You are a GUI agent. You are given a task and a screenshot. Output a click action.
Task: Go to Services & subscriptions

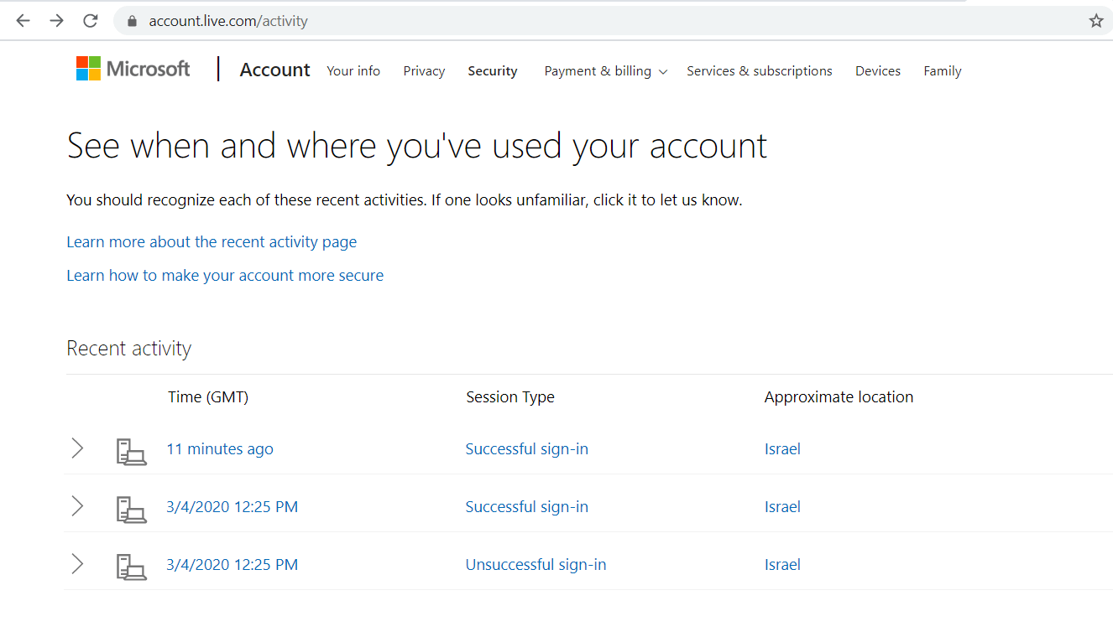[x=759, y=70]
